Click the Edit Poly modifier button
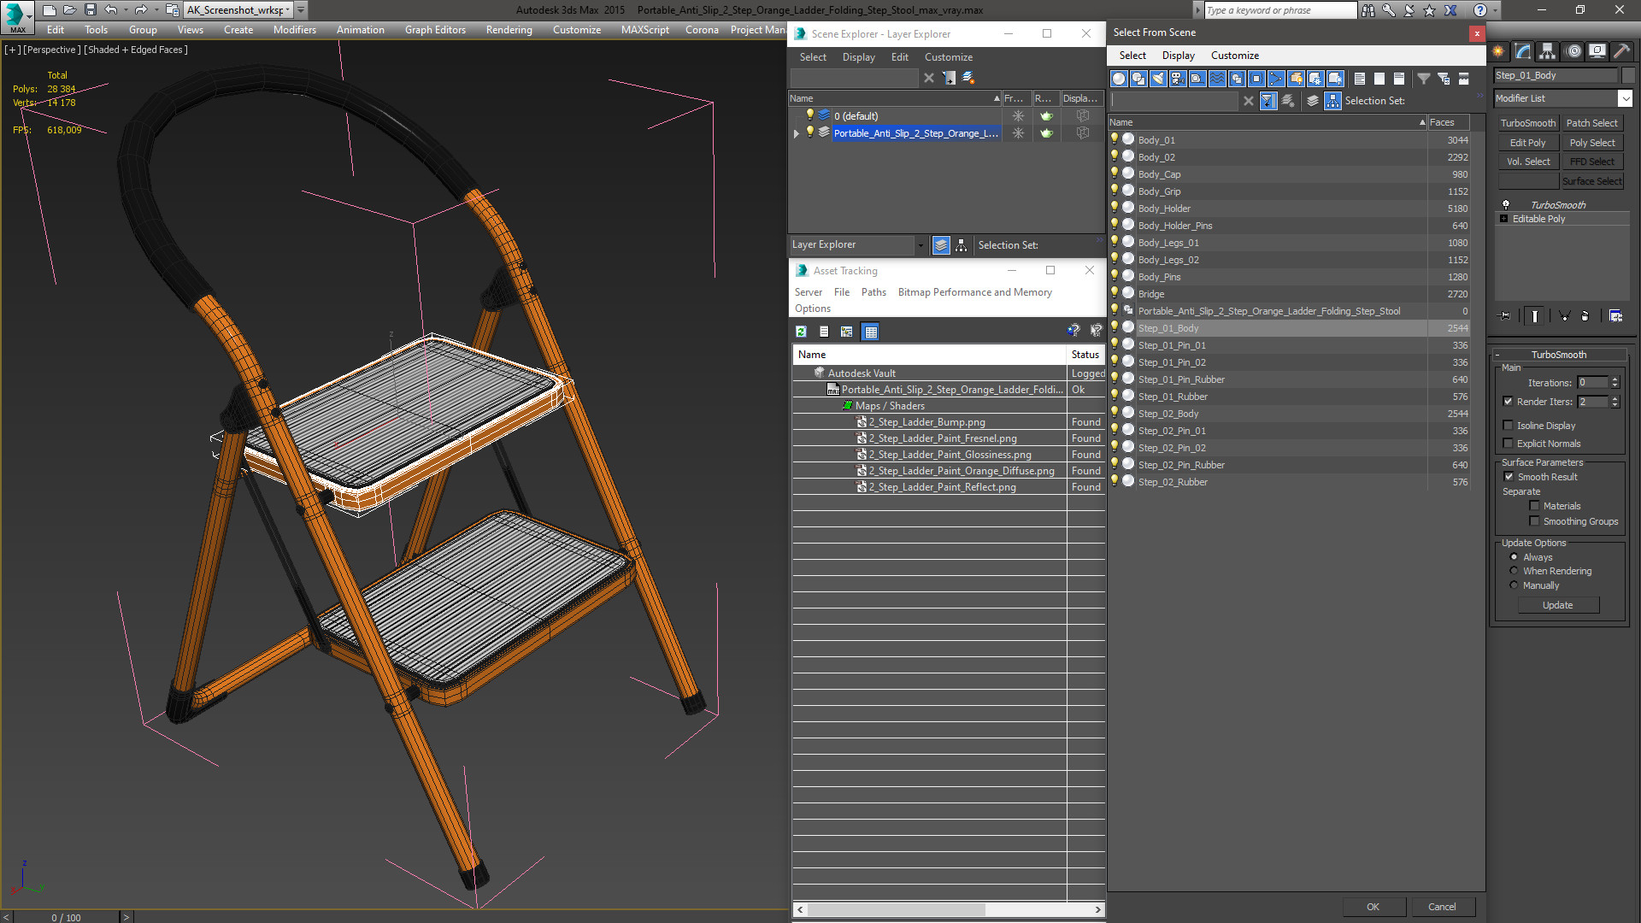The width and height of the screenshot is (1641, 923). (1527, 143)
